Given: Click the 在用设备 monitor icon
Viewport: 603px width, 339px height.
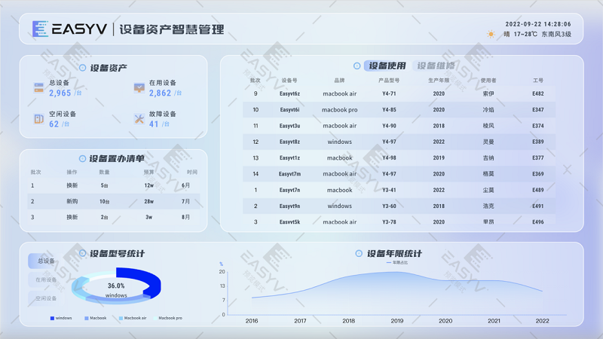Looking at the screenshot, I should pos(139,88).
